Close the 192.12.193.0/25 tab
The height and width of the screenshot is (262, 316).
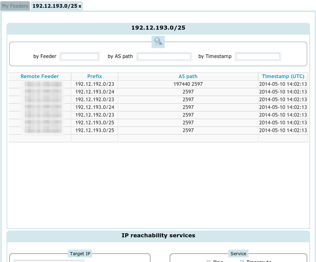pos(80,6)
